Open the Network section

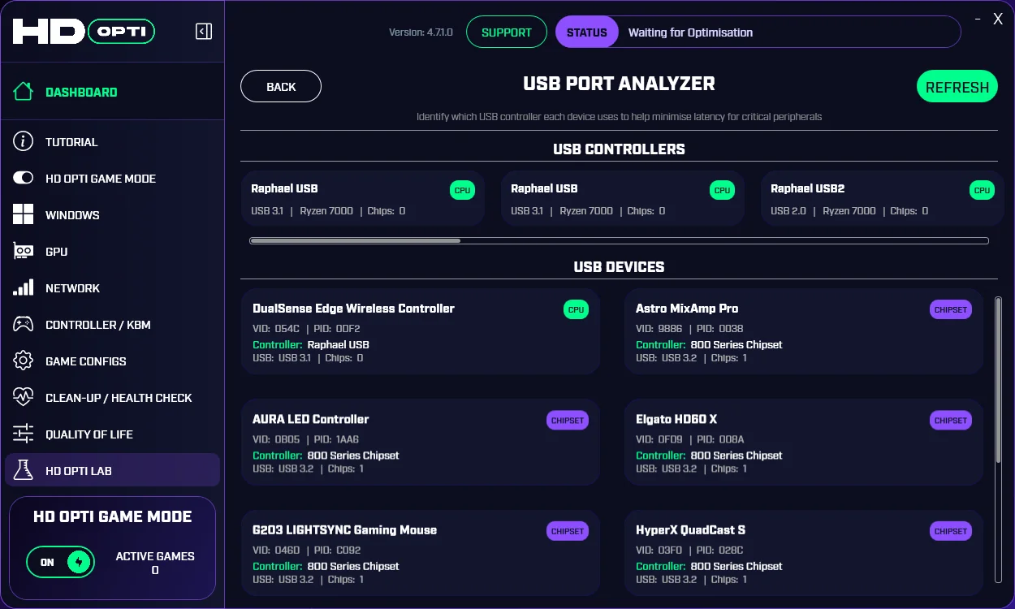[x=112, y=287]
